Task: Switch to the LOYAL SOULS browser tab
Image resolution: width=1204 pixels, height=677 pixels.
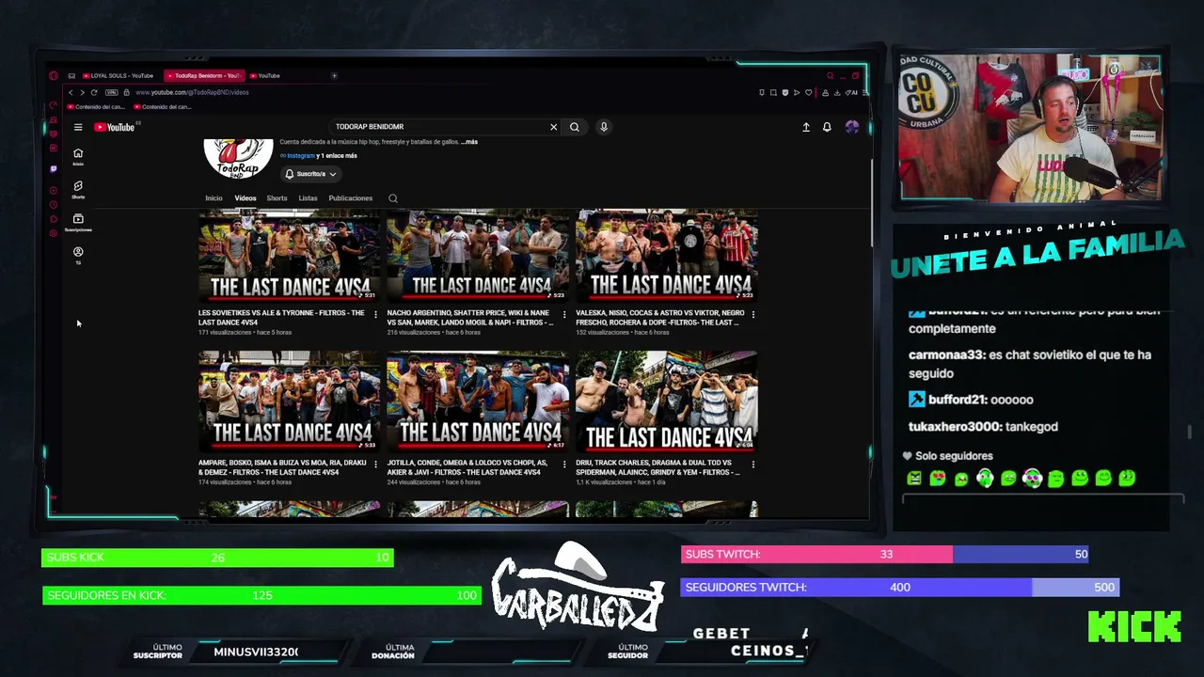Action: [119, 75]
